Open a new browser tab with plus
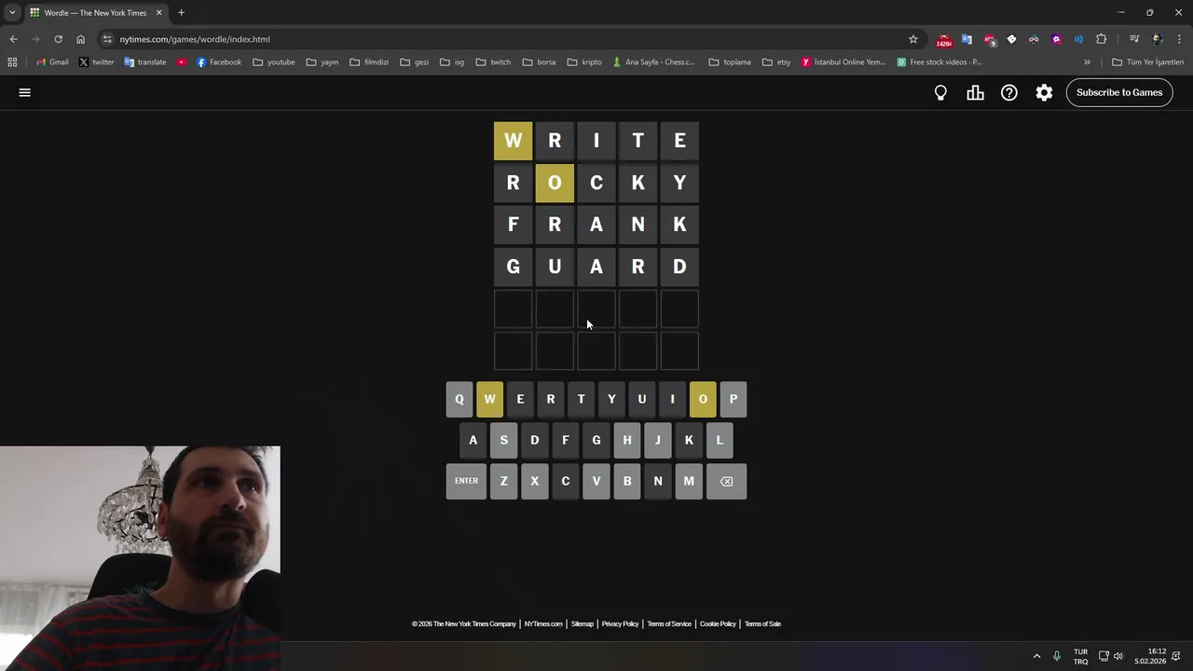The image size is (1193, 671). pyautogui.click(x=181, y=13)
